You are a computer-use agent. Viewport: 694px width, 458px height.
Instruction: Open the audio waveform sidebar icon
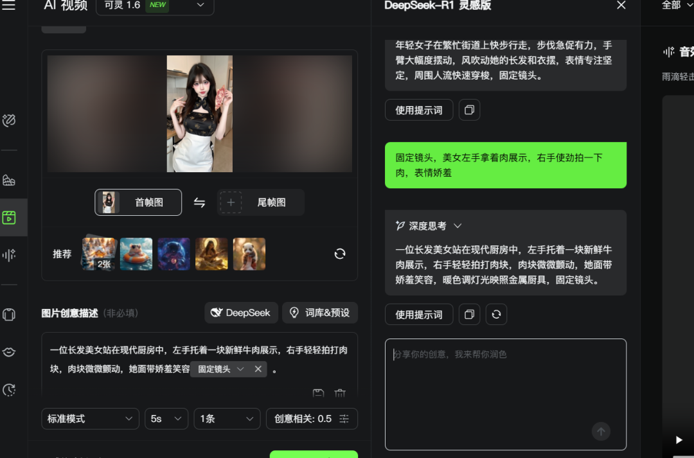pyautogui.click(x=9, y=255)
